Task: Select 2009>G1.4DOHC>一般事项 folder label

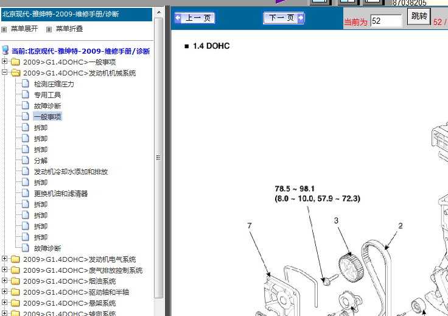Action: pyautogui.click(x=69, y=62)
